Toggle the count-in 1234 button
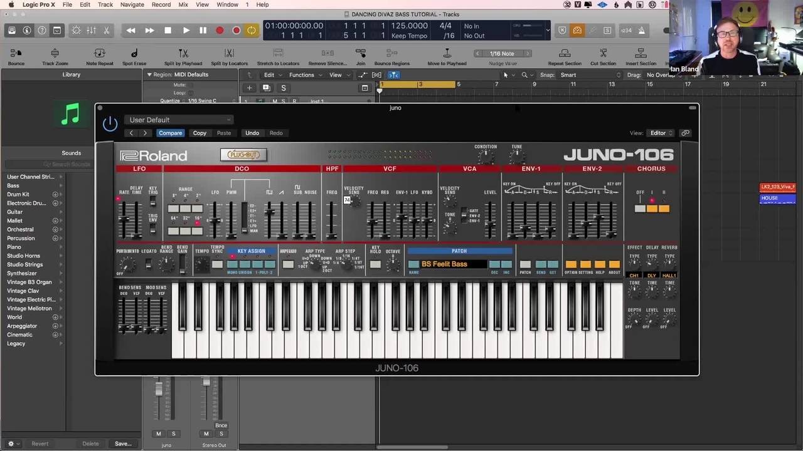The image size is (803, 451). point(626,30)
